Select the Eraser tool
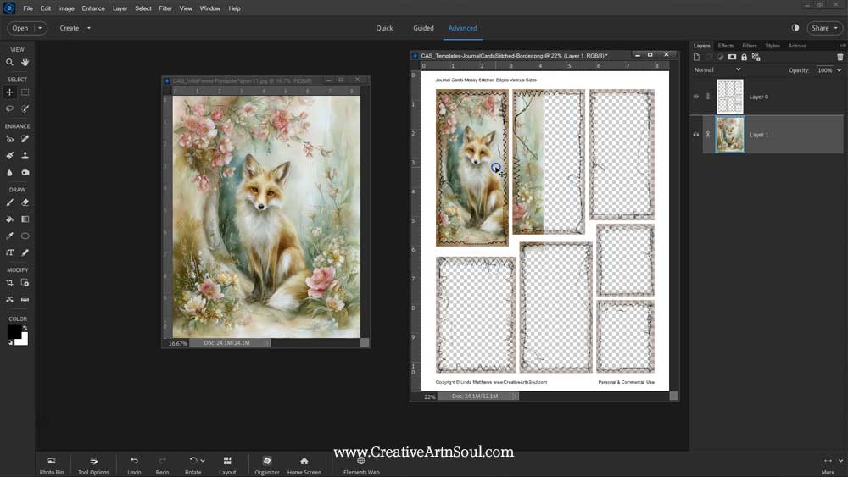848x477 pixels. [x=25, y=202]
